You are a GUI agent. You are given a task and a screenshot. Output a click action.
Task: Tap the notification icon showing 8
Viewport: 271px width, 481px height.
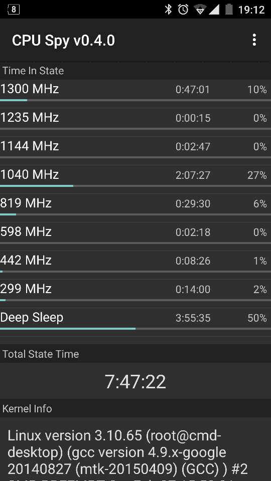(x=13, y=10)
